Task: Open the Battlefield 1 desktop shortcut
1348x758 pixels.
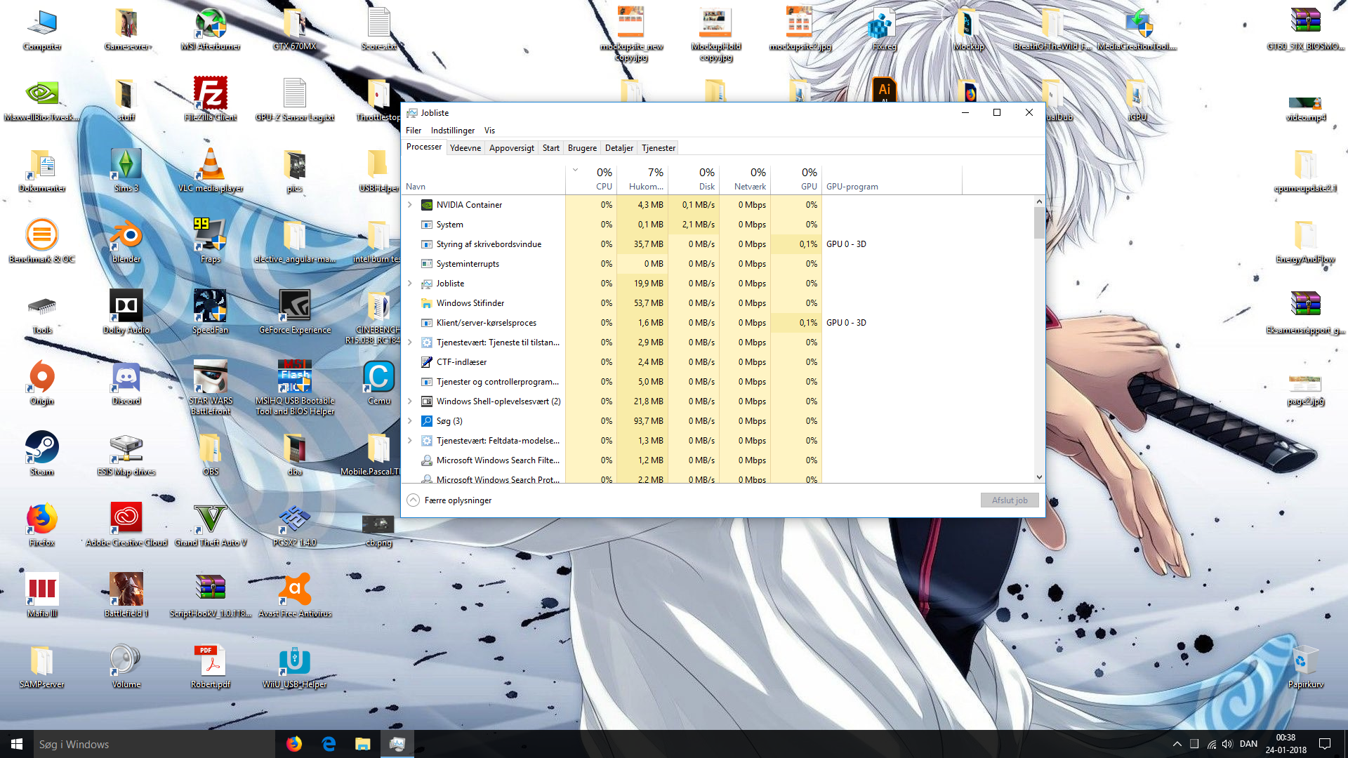Action: point(126,596)
